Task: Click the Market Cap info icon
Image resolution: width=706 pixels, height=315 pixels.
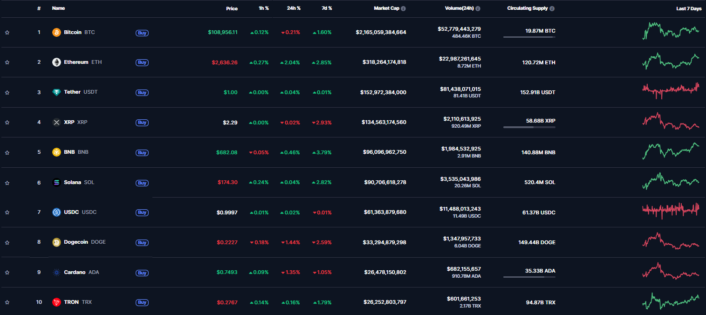Action: click(x=403, y=9)
